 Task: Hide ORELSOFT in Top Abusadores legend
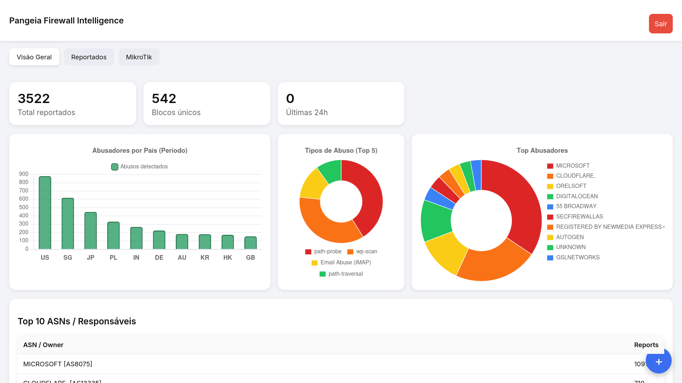tap(567, 186)
